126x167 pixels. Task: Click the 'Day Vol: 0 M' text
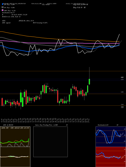pos(79,7)
